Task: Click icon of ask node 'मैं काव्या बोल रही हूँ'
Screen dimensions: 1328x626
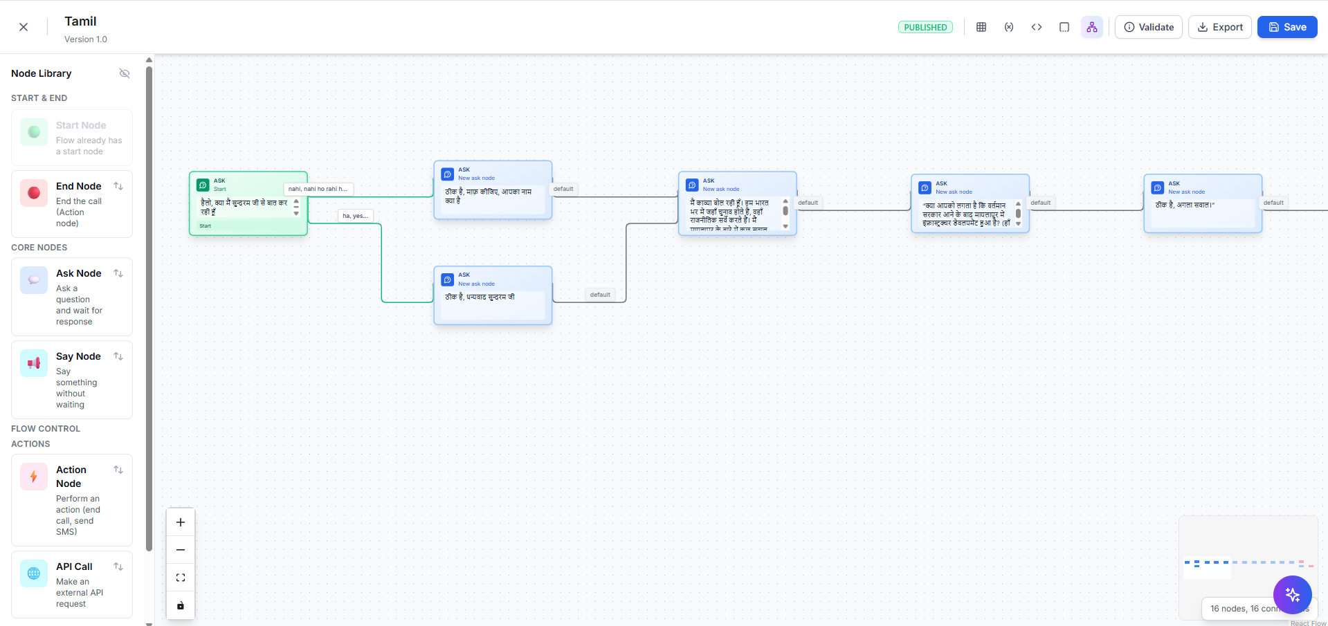Action: (x=692, y=185)
